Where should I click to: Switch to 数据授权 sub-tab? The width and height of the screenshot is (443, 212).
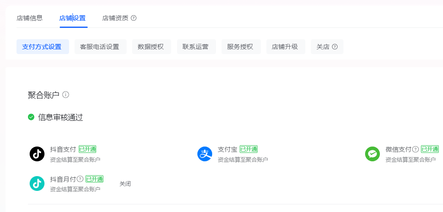pos(152,47)
